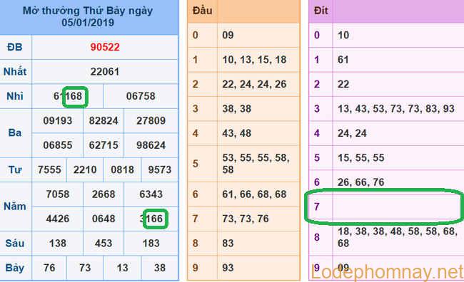Click the Ba prize number 62715
The height and width of the screenshot is (282, 464).
[x=104, y=145]
